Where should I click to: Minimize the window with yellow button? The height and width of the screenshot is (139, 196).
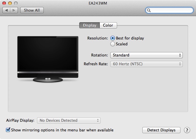[10, 3]
